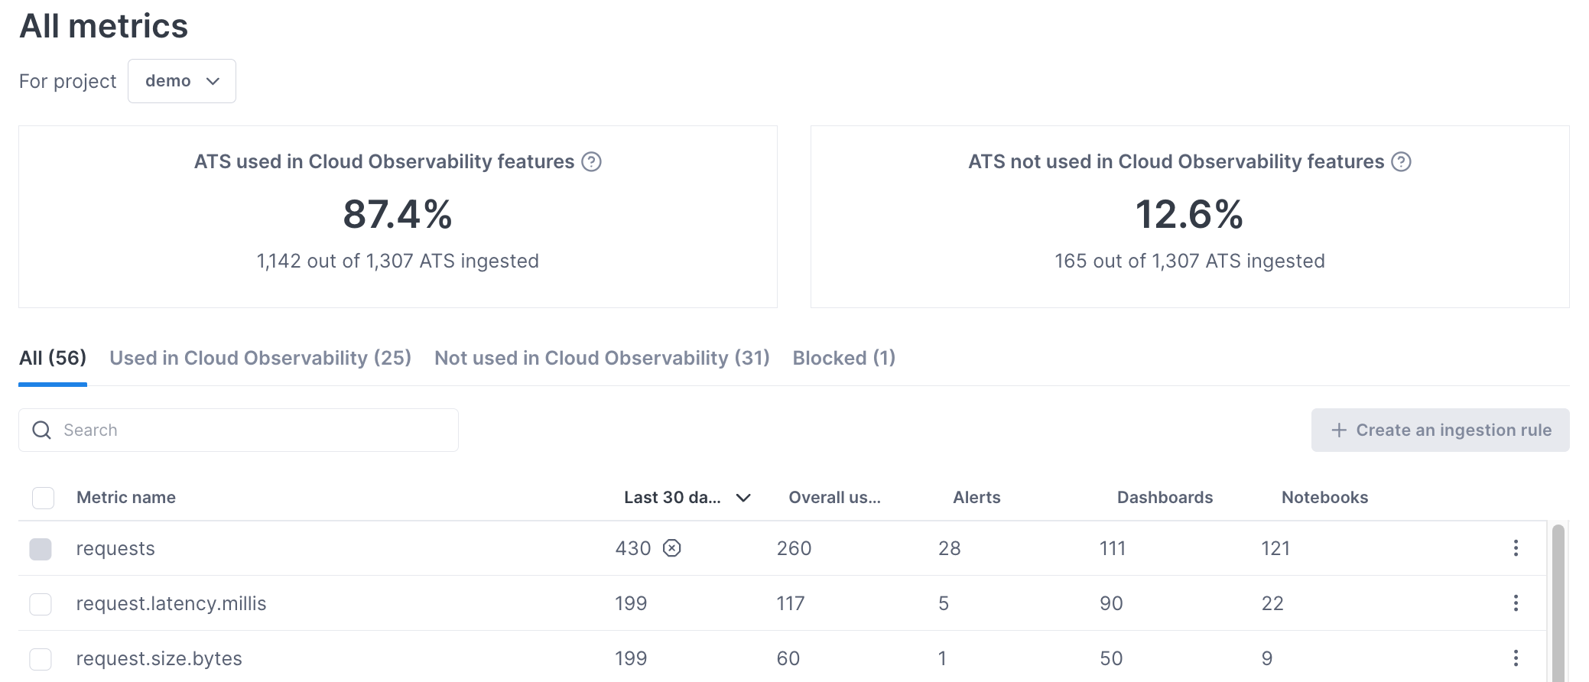Check the requests row checkbox
The image size is (1589, 682).
coord(43,548)
